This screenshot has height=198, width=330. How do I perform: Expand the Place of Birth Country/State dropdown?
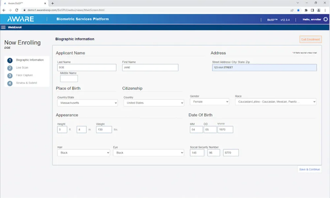pos(87,103)
